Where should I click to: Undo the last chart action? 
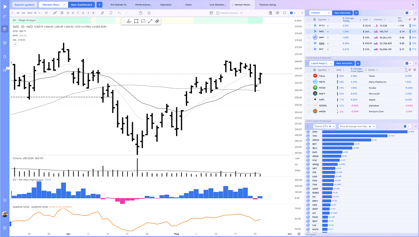pos(119,13)
